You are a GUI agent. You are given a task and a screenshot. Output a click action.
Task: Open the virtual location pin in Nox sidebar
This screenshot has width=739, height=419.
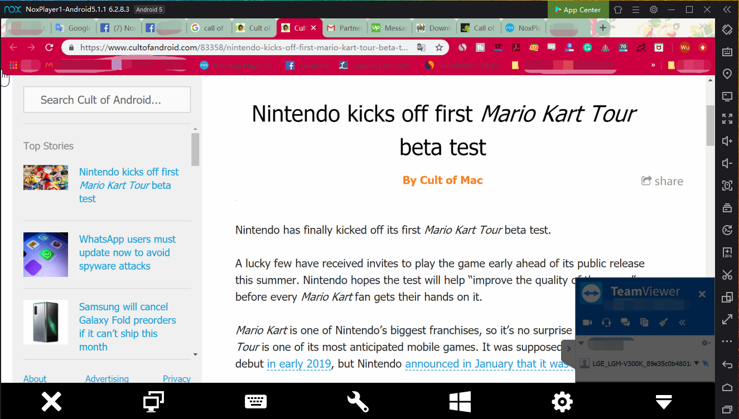[727, 74]
